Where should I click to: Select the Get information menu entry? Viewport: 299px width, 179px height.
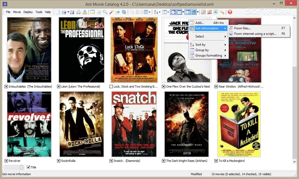click(208, 28)
